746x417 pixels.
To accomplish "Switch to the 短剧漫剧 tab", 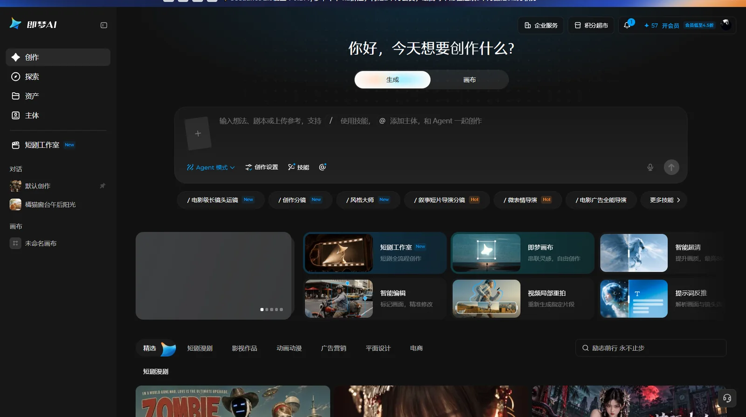I will 200,348.
